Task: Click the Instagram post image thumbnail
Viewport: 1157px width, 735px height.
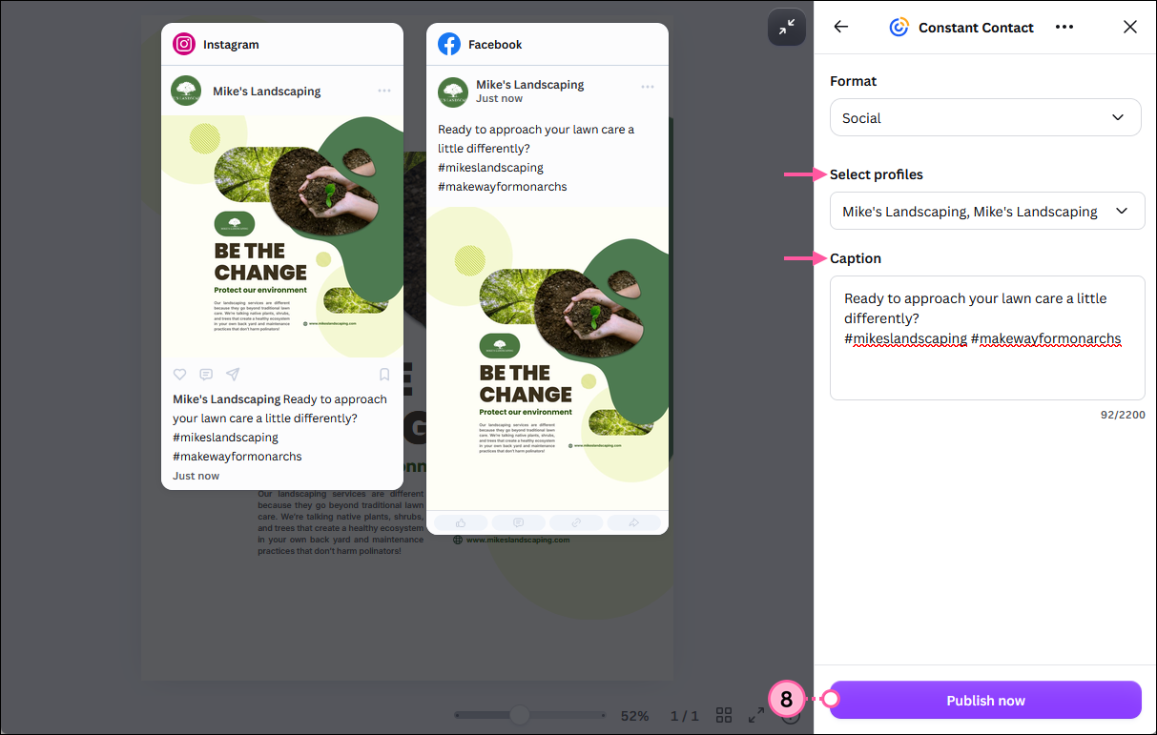Action: pyautogui.click(x=282, y=236)
